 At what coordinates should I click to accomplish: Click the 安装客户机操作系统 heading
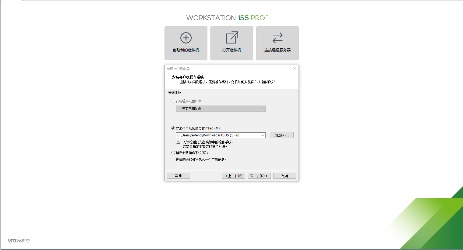[x=188, y=77]
